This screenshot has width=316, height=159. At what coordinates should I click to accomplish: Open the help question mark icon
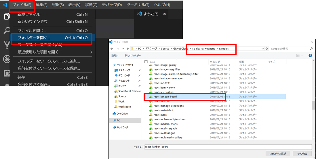310,56
